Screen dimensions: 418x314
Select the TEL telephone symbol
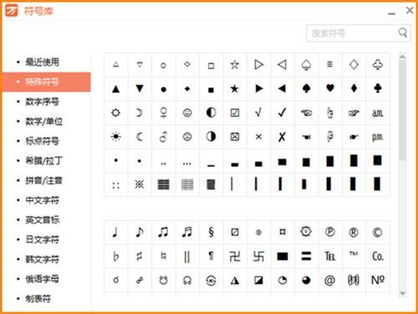coord(330,256)
